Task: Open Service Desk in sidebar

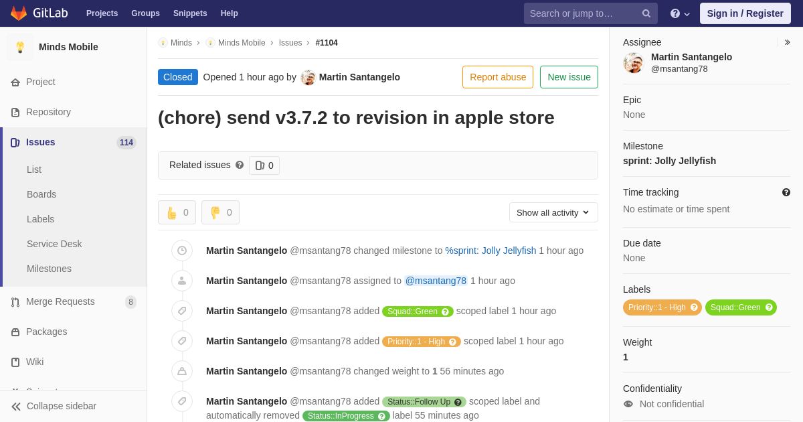Action: pyautogui.click(x=54, y=244)
